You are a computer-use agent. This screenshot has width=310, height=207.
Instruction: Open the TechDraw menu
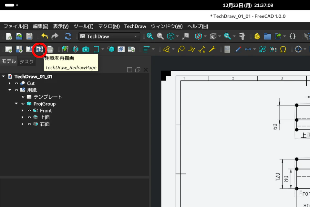click(x=135, y=26)
